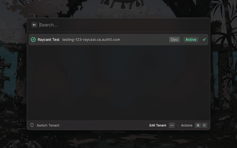This screenshot has height=148, width=237.
Task: Click the Return key icon
Action: 172,125
